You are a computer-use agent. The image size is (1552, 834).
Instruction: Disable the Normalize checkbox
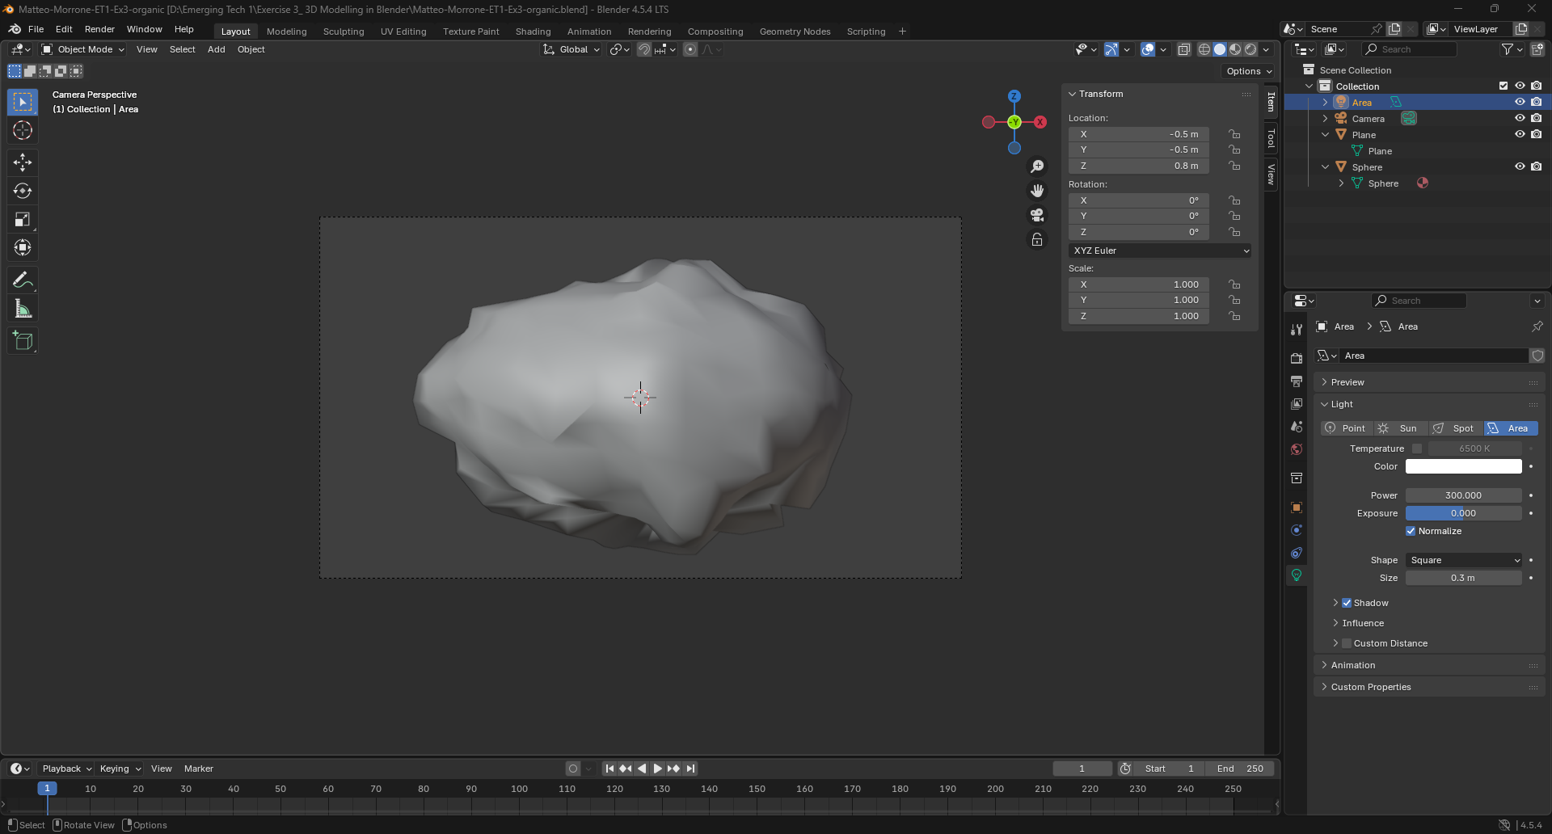pos(1411,531)
